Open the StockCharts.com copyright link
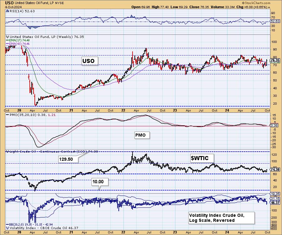The height and width of the screenshot is (235, 282). click(x=256, y=3)
